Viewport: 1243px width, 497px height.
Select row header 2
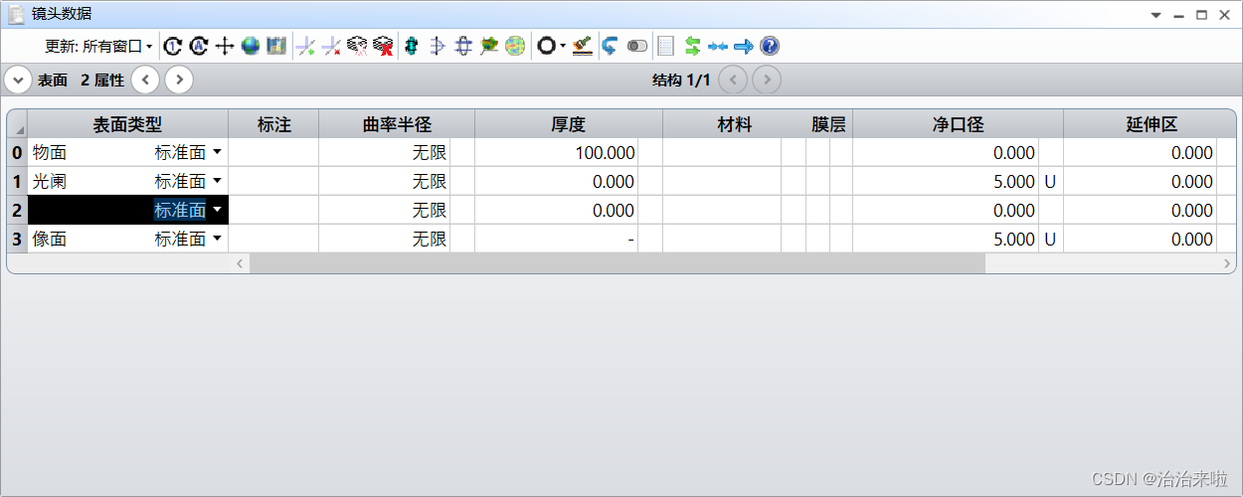tap(17, 210)
